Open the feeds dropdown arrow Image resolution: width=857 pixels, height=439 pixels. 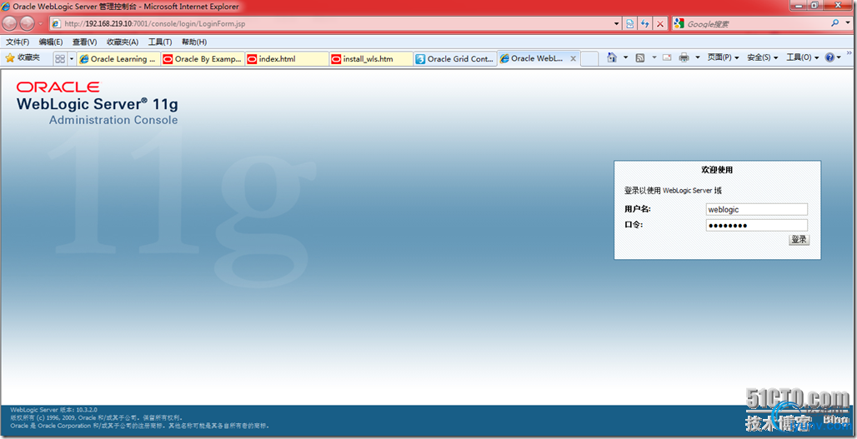[654, 57]
